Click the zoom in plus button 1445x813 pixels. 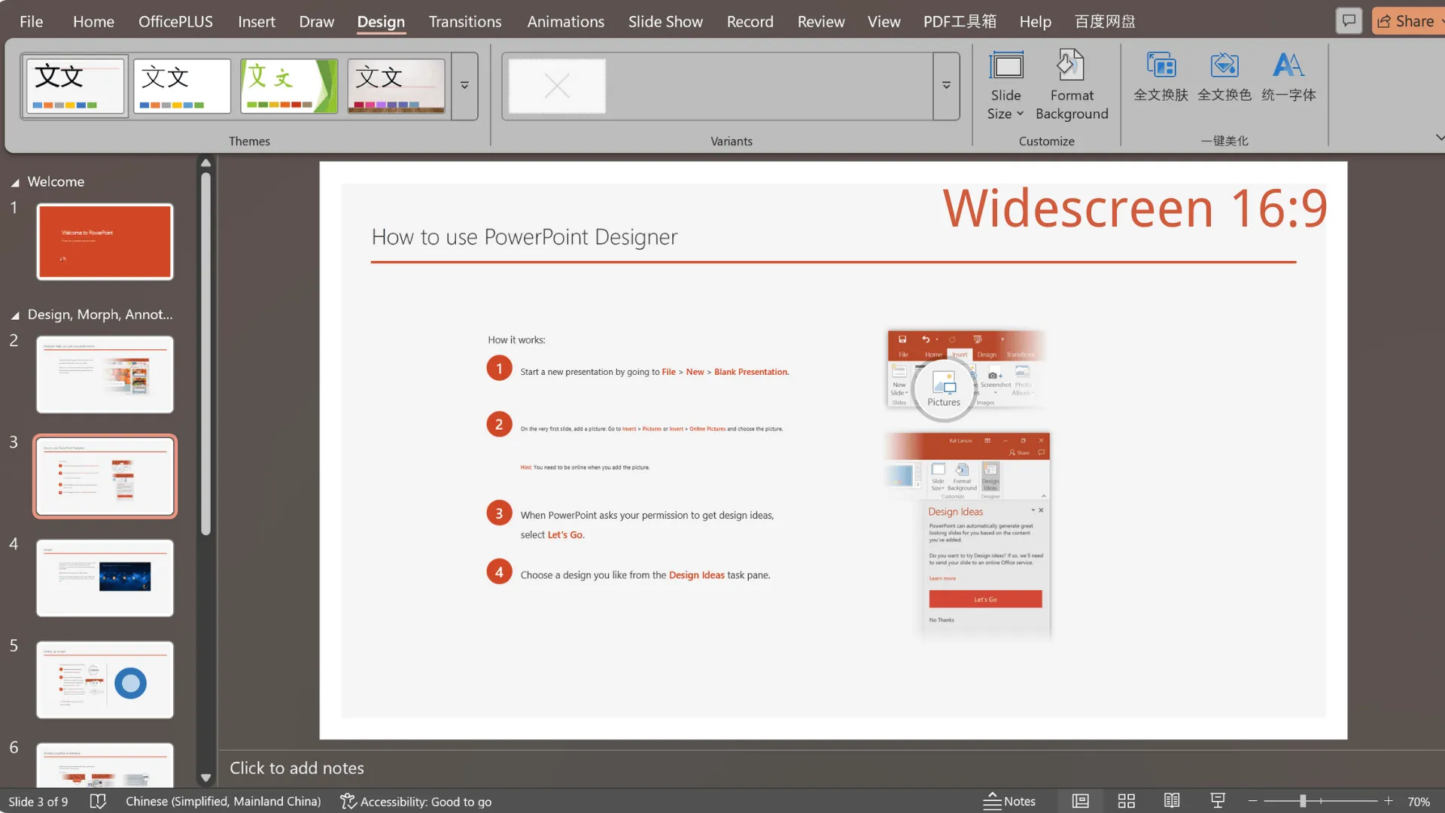tap(1389, 802)
